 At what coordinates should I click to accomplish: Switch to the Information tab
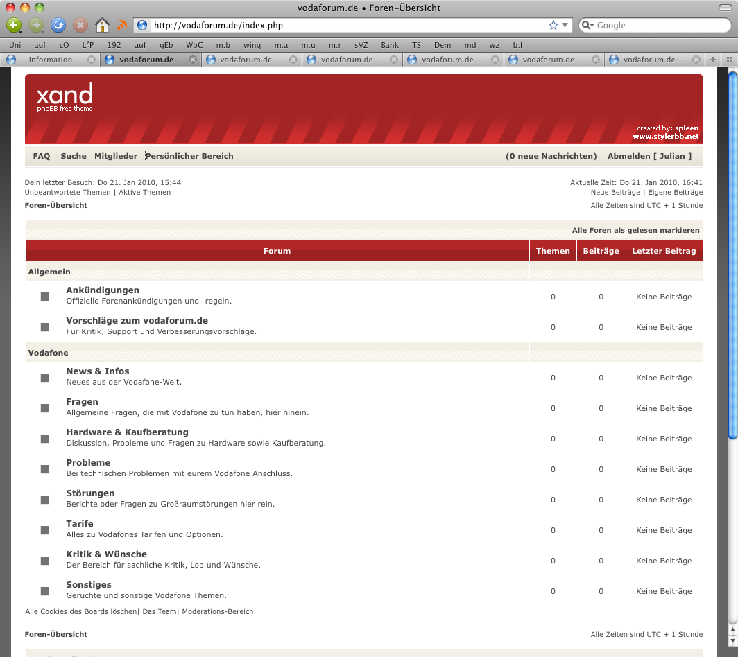tap(50, 60)
